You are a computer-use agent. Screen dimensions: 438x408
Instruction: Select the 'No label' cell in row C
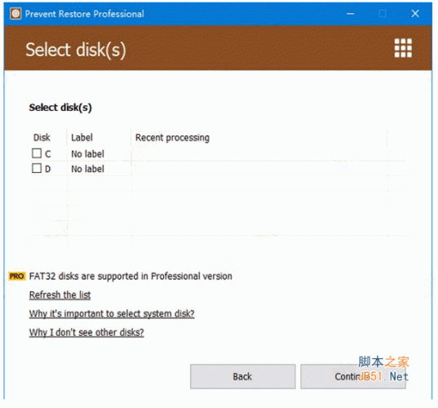88,153
